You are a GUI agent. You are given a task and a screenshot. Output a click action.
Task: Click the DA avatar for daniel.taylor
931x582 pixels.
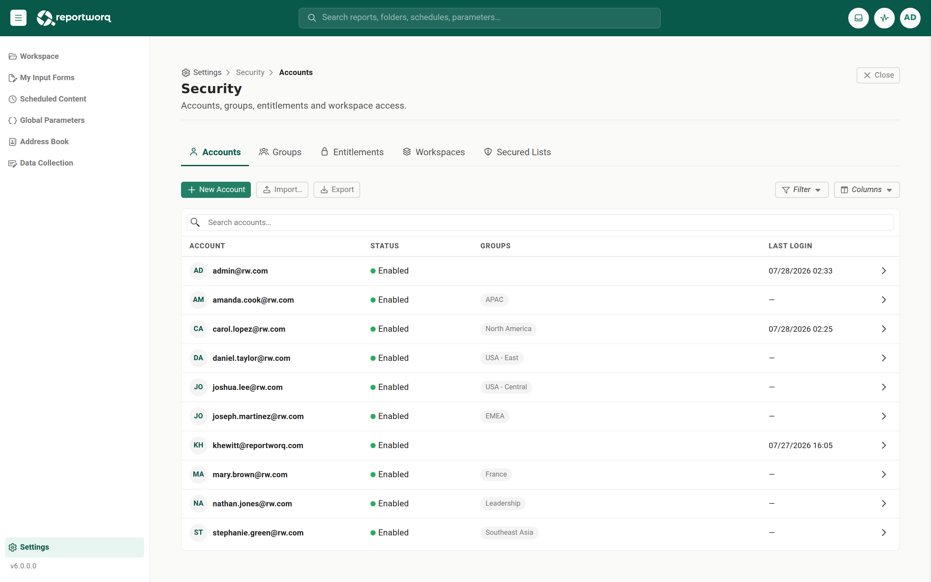click(x=198, y=358)
